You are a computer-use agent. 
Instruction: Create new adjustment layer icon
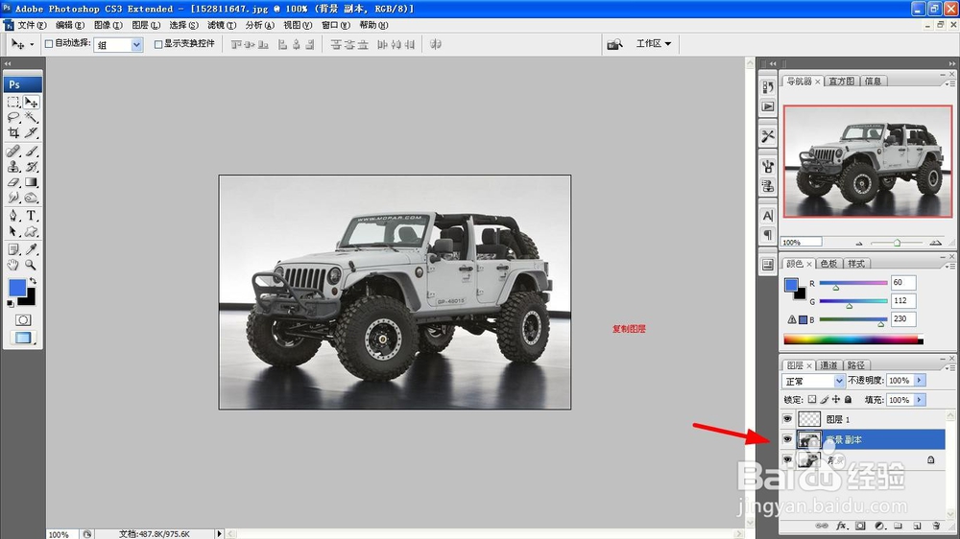point(879,526)
